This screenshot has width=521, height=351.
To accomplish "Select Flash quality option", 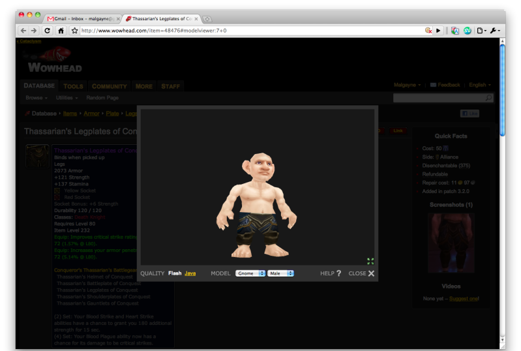I will point(175,273).
